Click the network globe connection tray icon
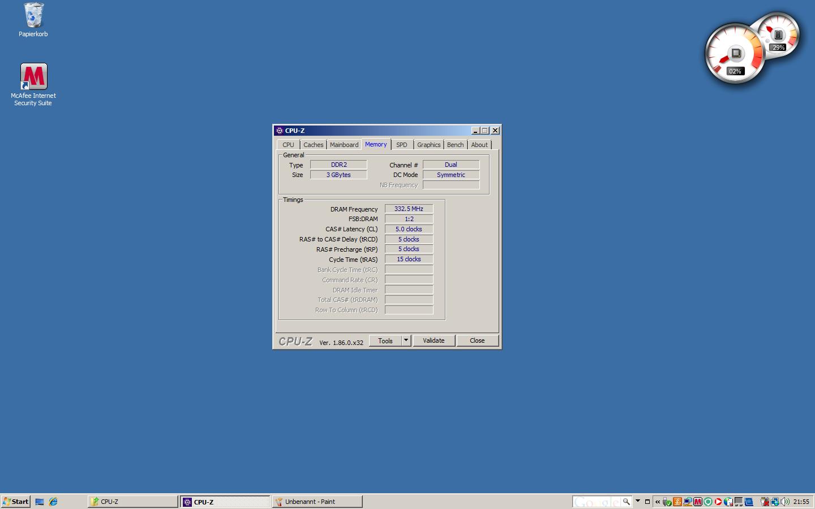Screen dimensions: 815x509 pos(774,502)
